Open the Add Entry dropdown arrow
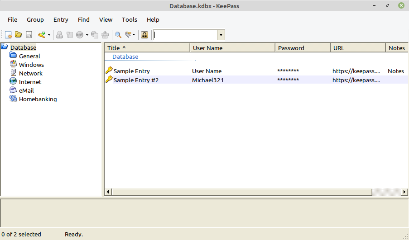409x240 pixels. pyautogui.click(x=49, y=35)
